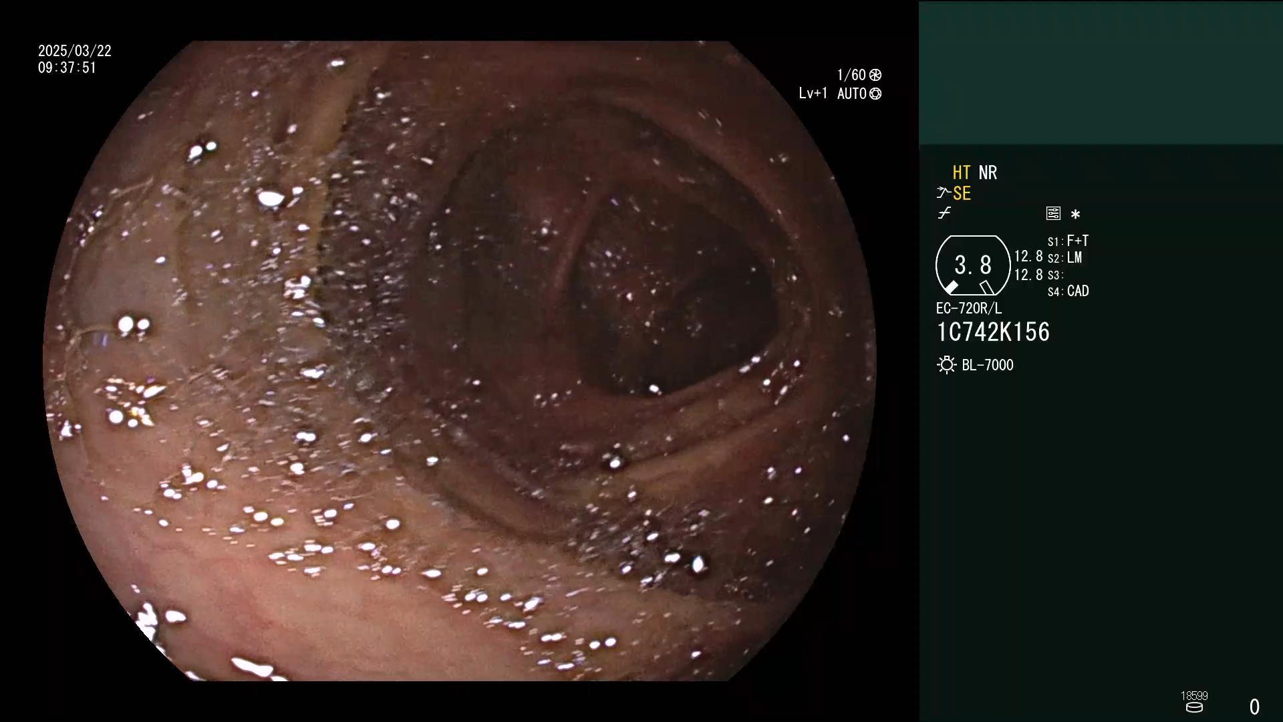Screen dimensions: 1283x722
Task: Click the blank teal panel above HT NR
Action: point(1101,73)
